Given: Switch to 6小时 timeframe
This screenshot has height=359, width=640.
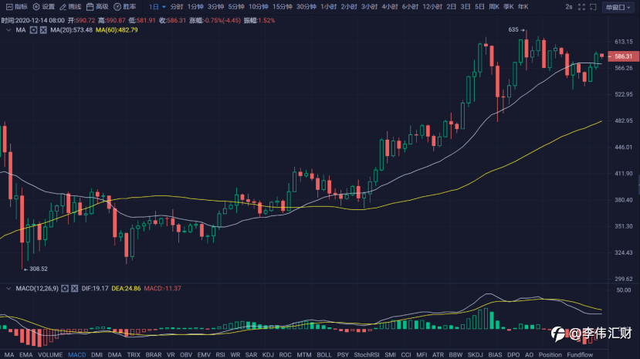Looking at the screenshot, I should click(x=410, y=7).
